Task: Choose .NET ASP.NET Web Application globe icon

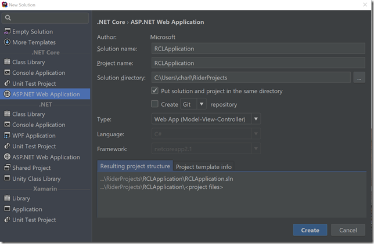Action: click(7, 157)
